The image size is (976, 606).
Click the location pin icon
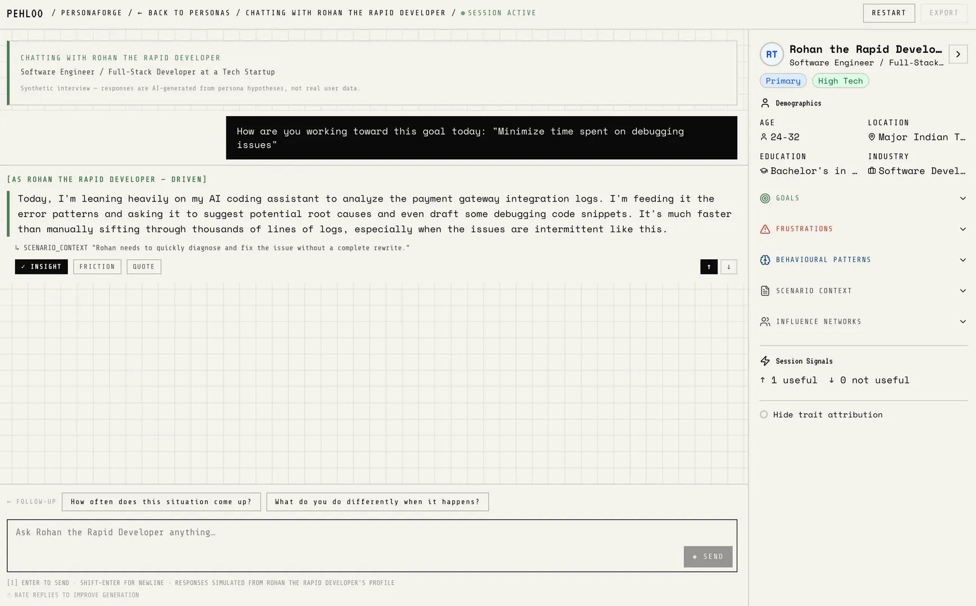tap(872, 137)
